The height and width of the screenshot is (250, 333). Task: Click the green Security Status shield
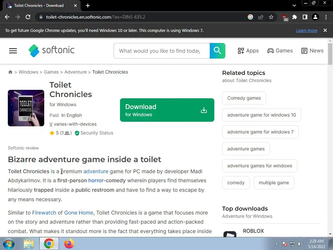(77, 133)
